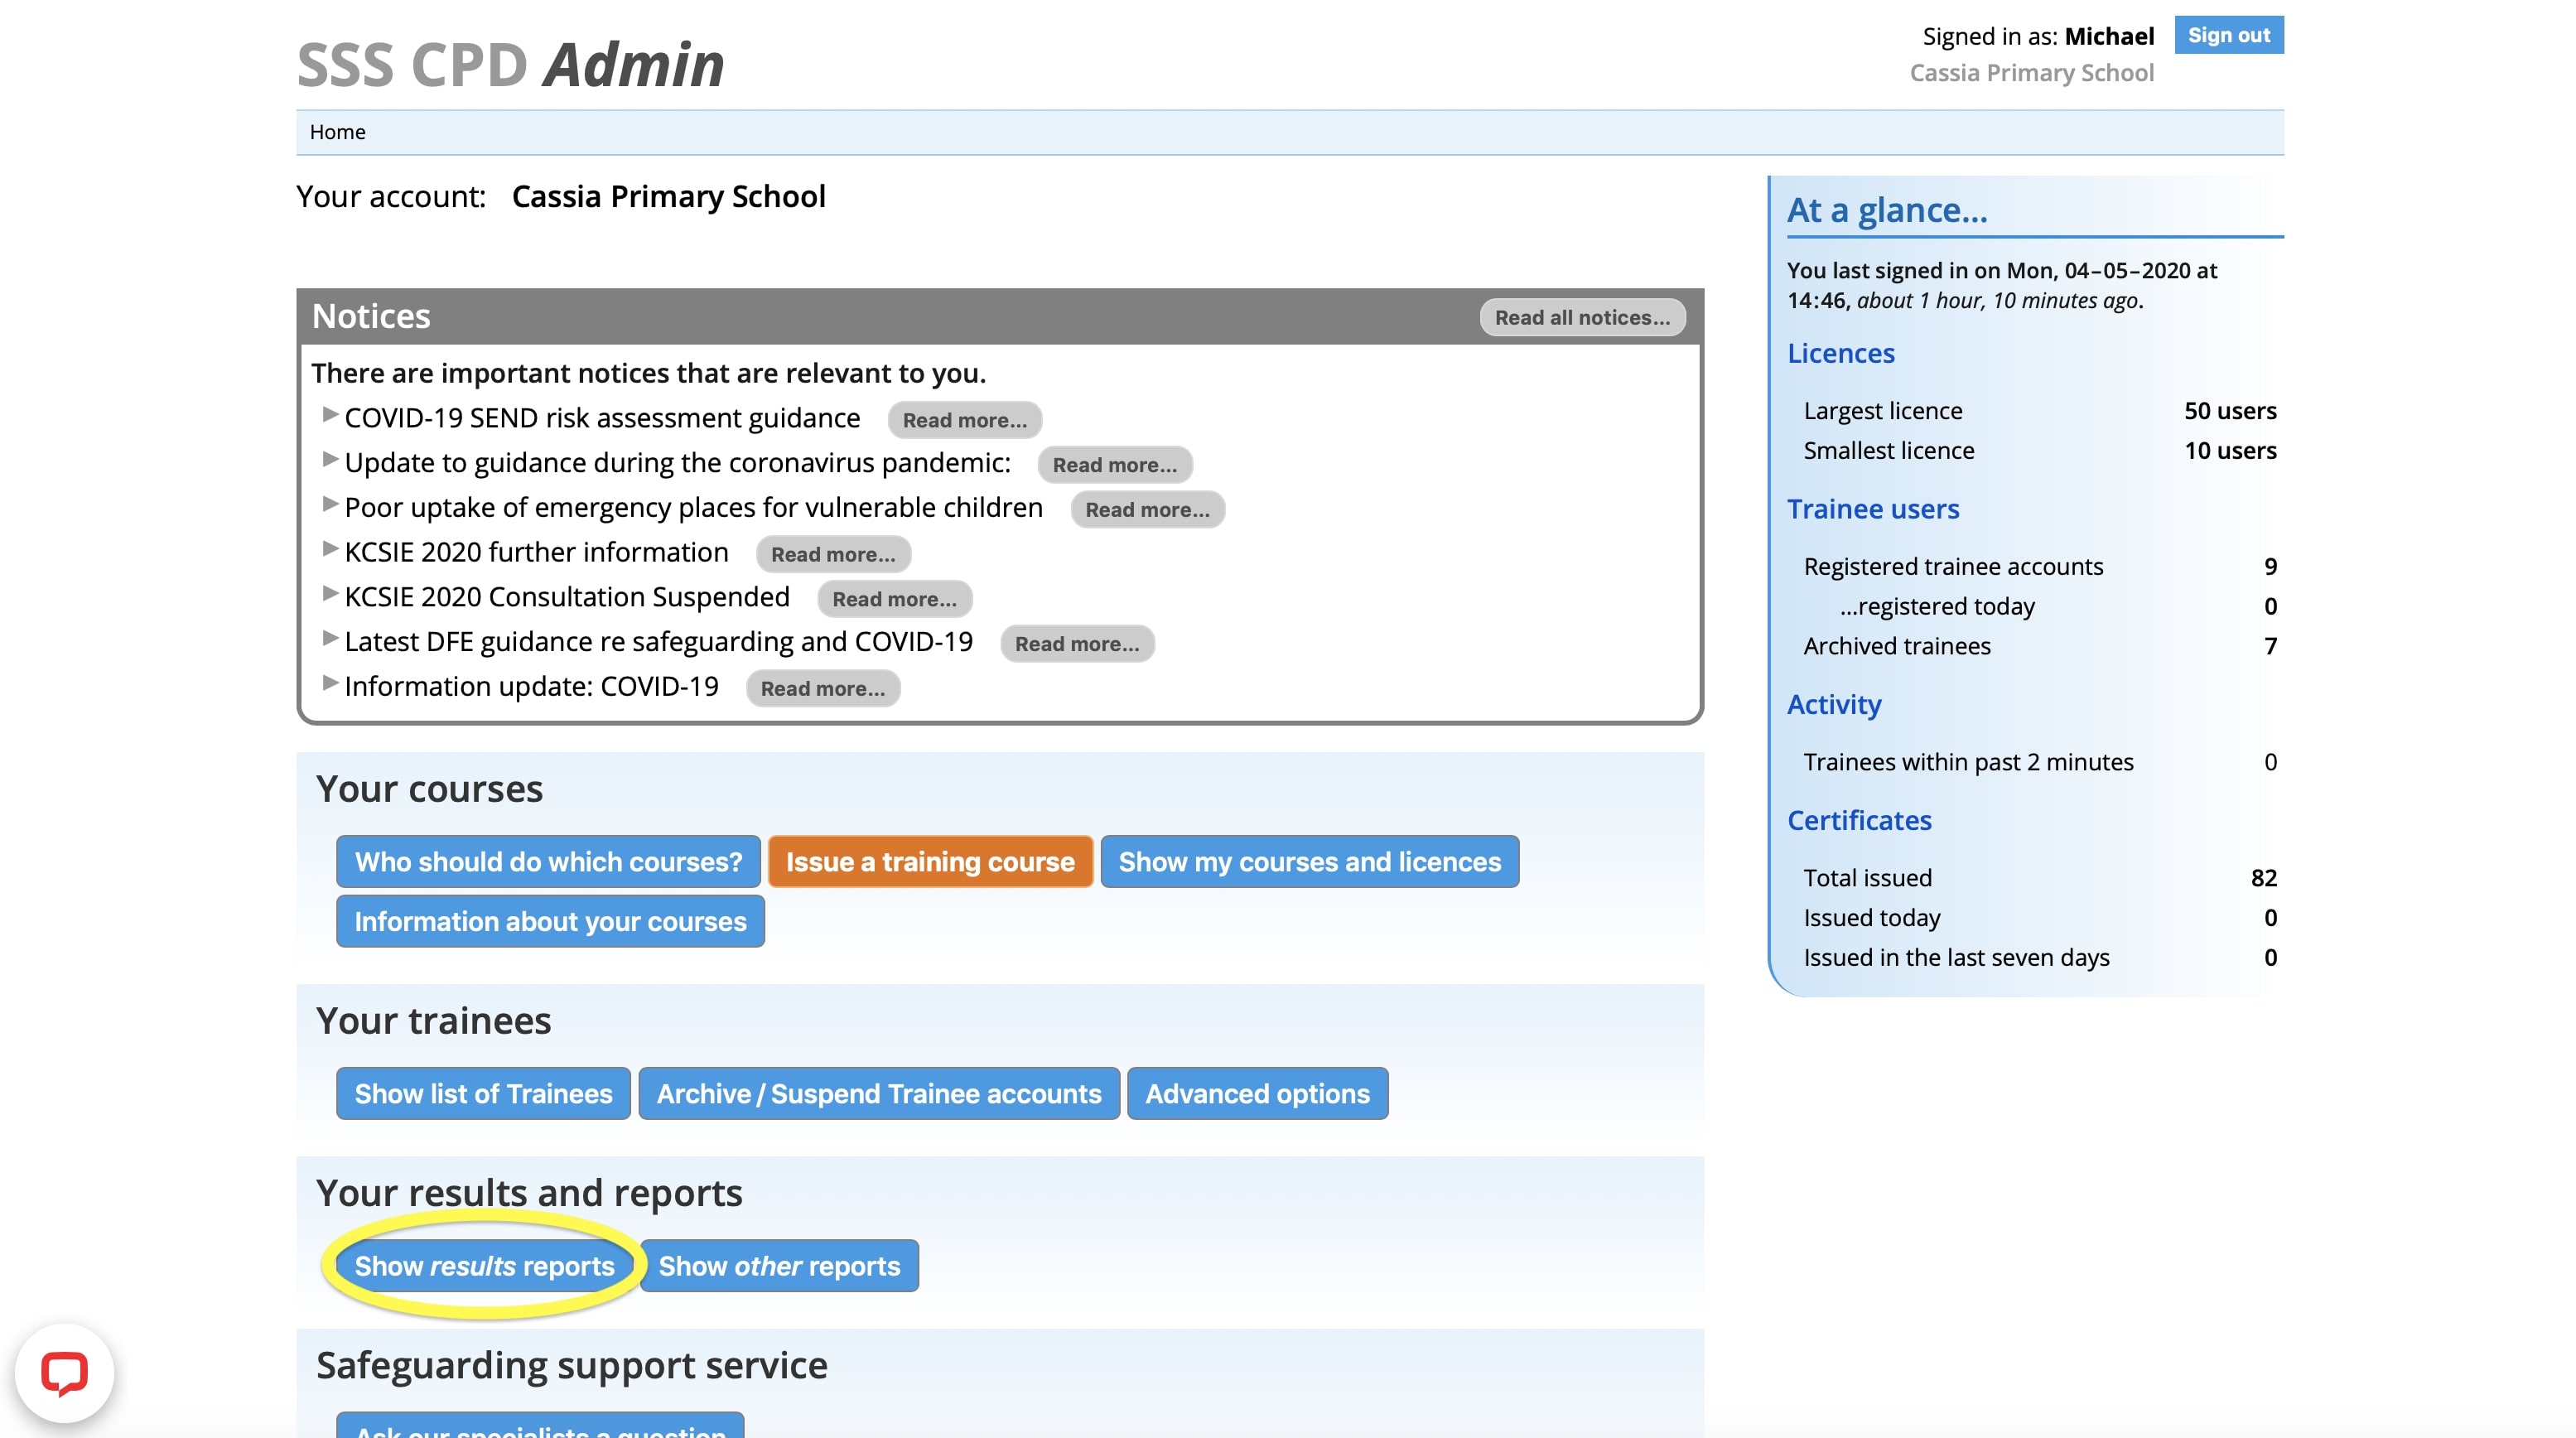Click the highlighted Show results reports button
Viewport: 2576px width, 1438px height.
pyautogui.click(x=484, y=1266)
